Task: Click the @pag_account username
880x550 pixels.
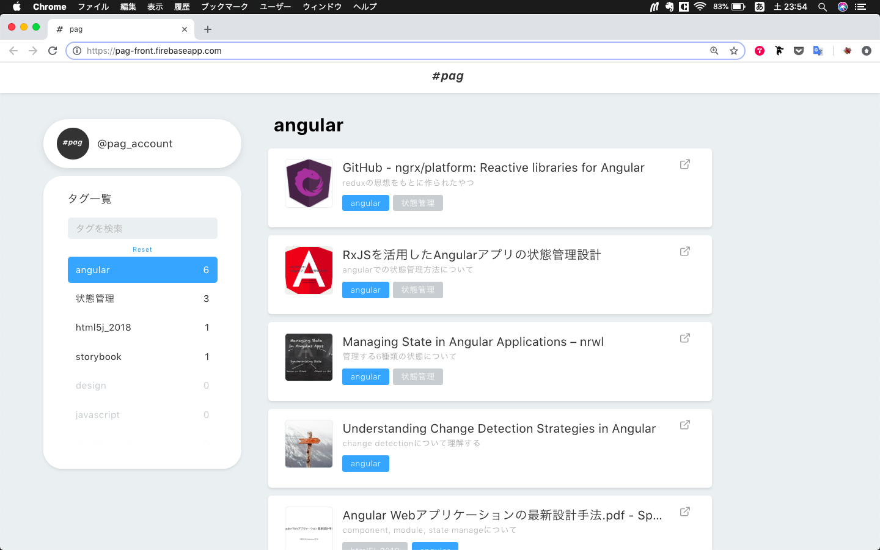Action: [134, 144]
